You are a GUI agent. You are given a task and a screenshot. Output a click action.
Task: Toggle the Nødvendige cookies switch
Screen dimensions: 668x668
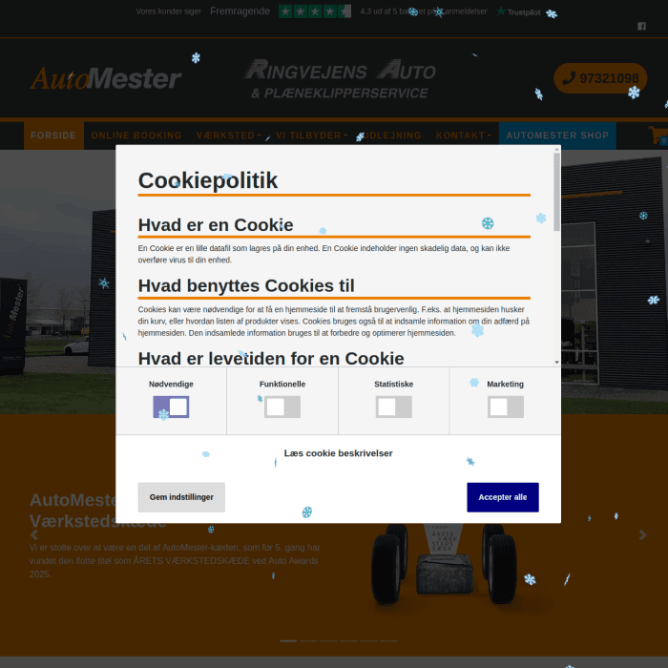click(171, 407)
